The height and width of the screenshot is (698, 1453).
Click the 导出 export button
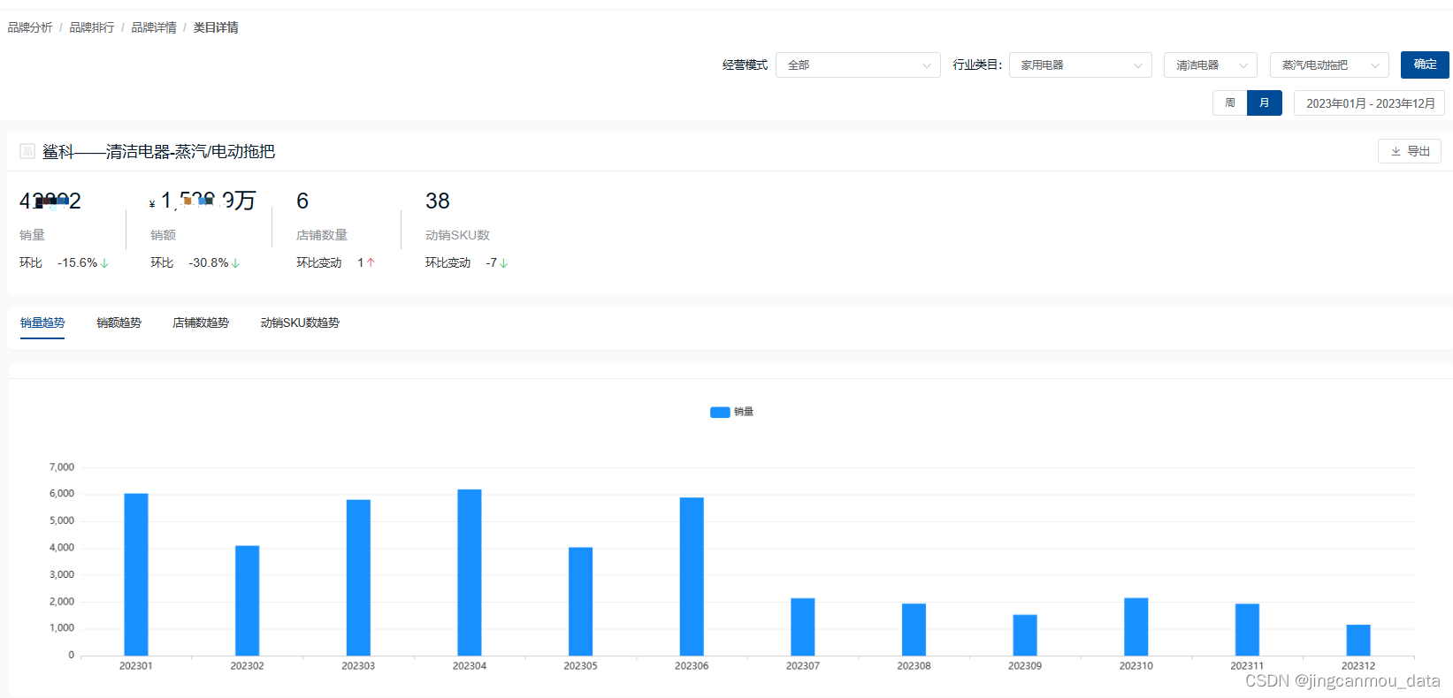1410,151
